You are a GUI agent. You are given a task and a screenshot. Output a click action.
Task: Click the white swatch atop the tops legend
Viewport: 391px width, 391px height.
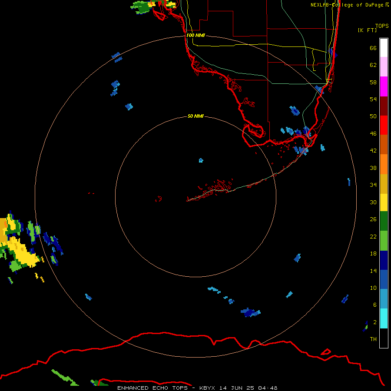384,48
